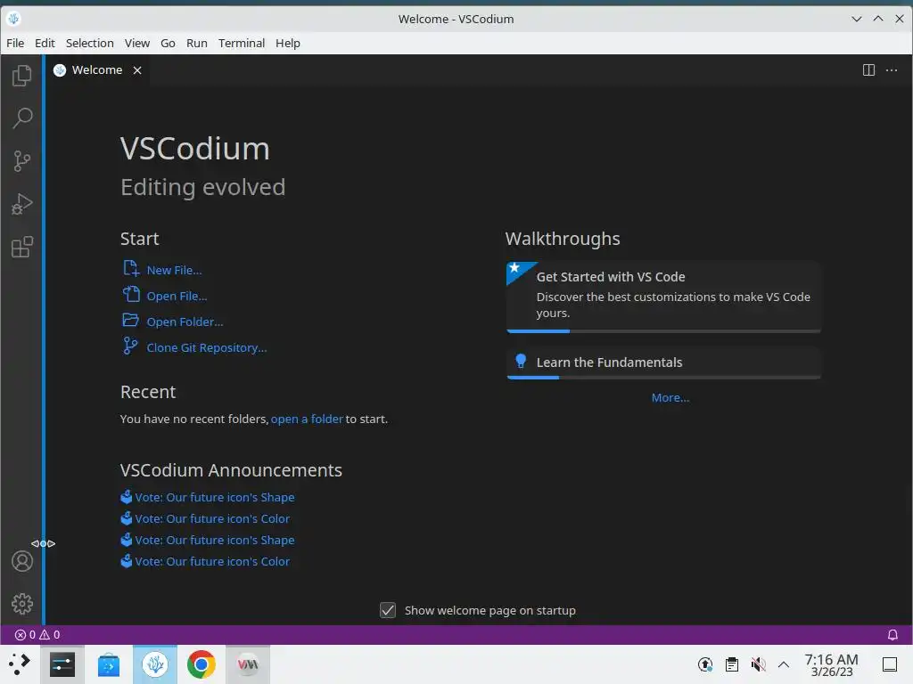Image resolution: width=913 pixels, height=684 pixels.
Task: Open the Run menu
Action: click(x=197, y=43)
